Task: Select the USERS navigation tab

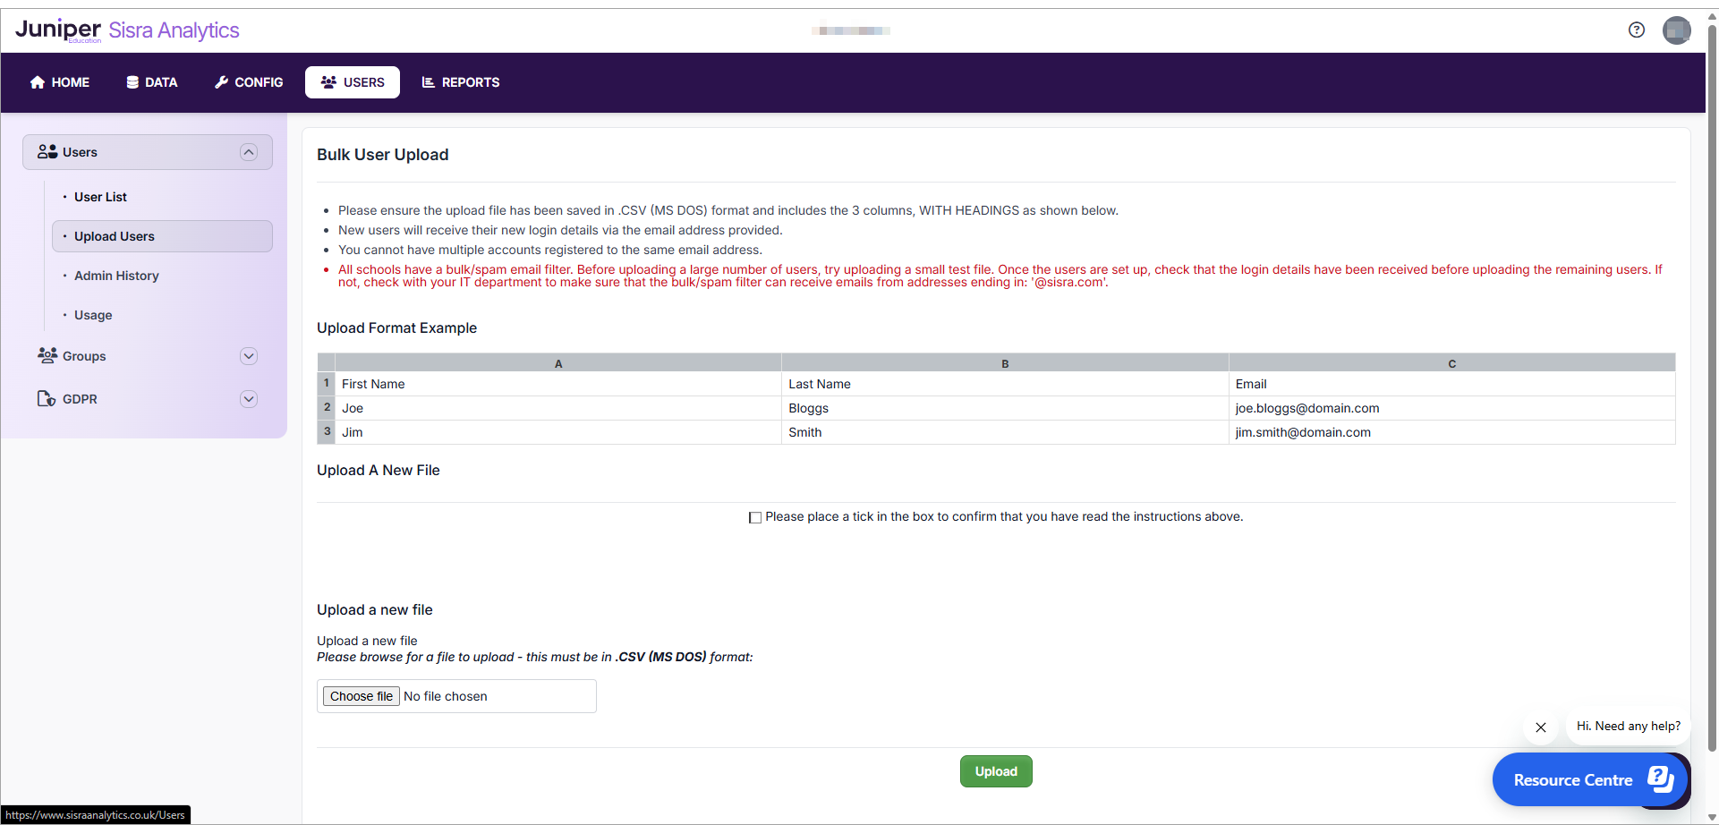Action: (353, 82)
